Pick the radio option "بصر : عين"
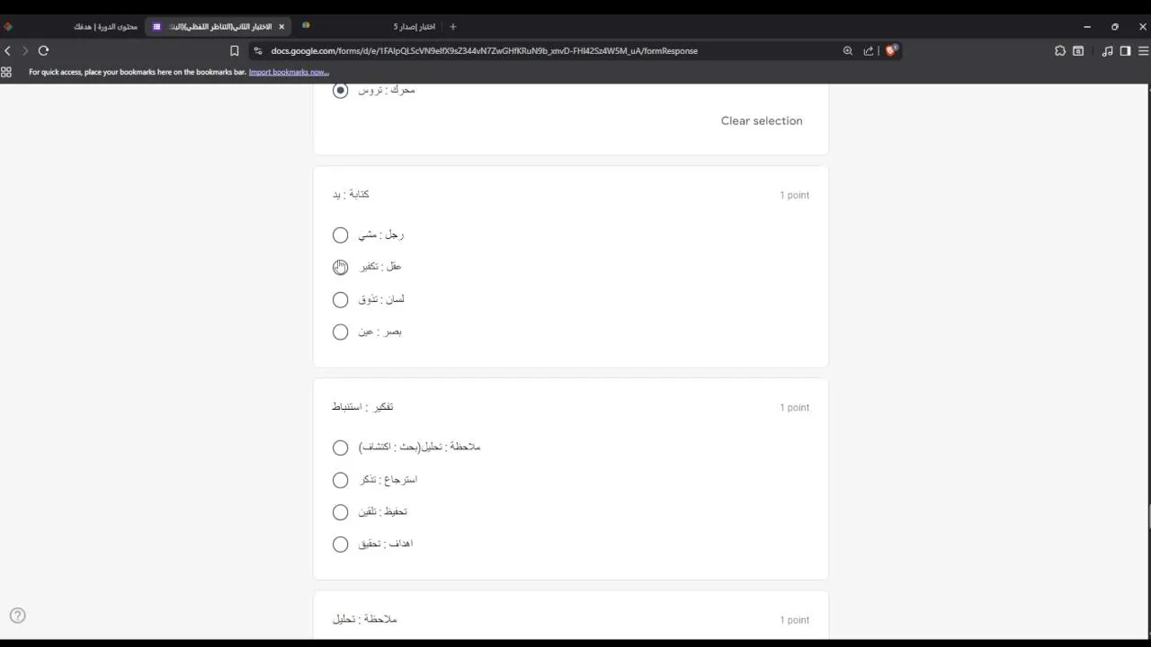Screen dimensions: 1151x647 [340, 332]
